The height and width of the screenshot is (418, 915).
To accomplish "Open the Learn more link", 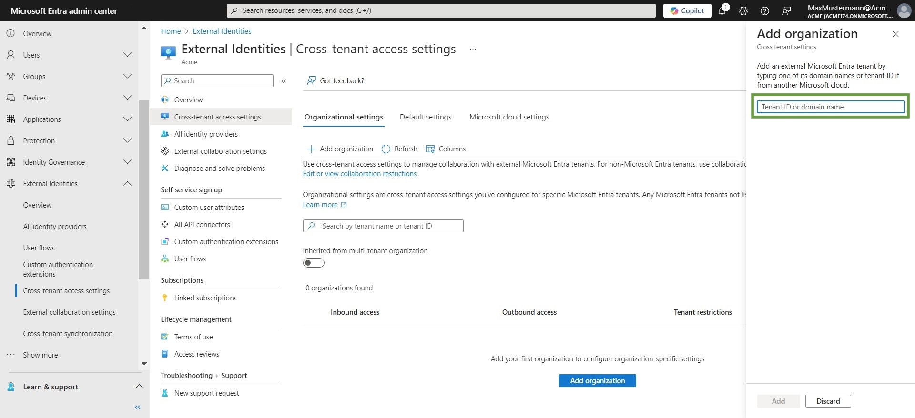I will coord(325,205).
